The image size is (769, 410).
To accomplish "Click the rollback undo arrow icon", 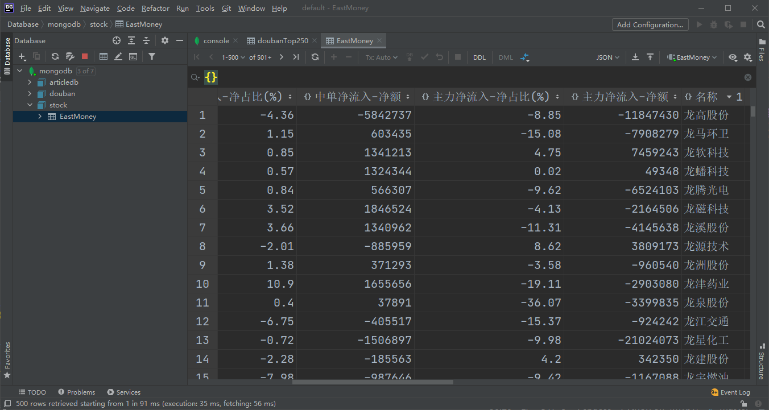I will click(439, 57).
